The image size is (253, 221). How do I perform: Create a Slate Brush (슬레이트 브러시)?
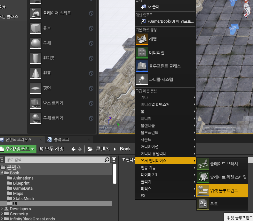point(222,164)
